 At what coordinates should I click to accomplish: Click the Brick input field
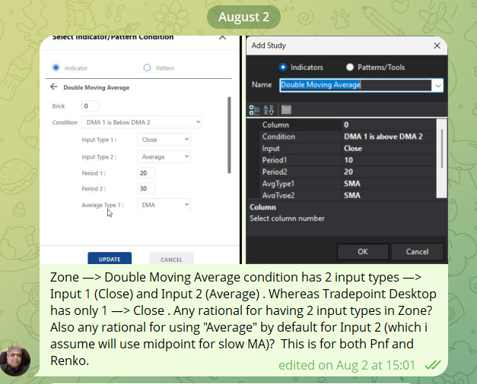(91, 106)
